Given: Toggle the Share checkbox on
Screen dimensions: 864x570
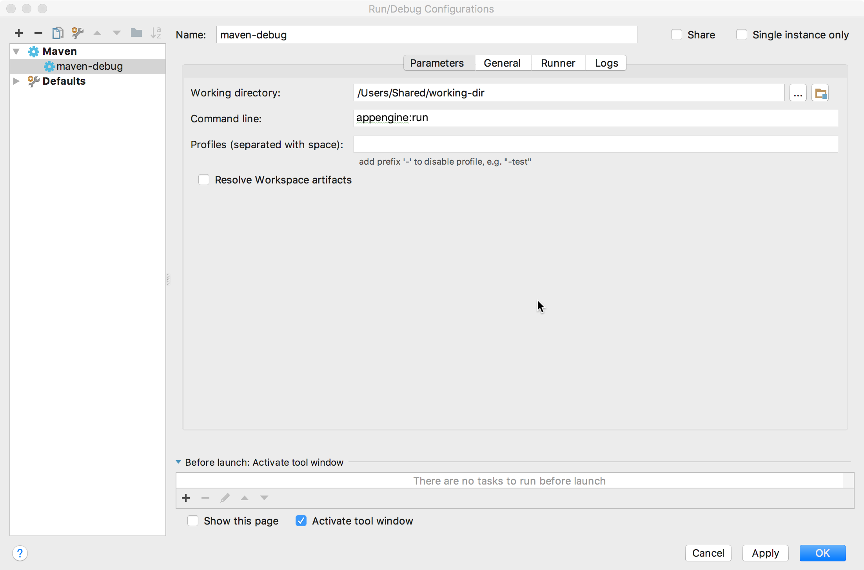Looking at the screenshot, I should 677,34.
